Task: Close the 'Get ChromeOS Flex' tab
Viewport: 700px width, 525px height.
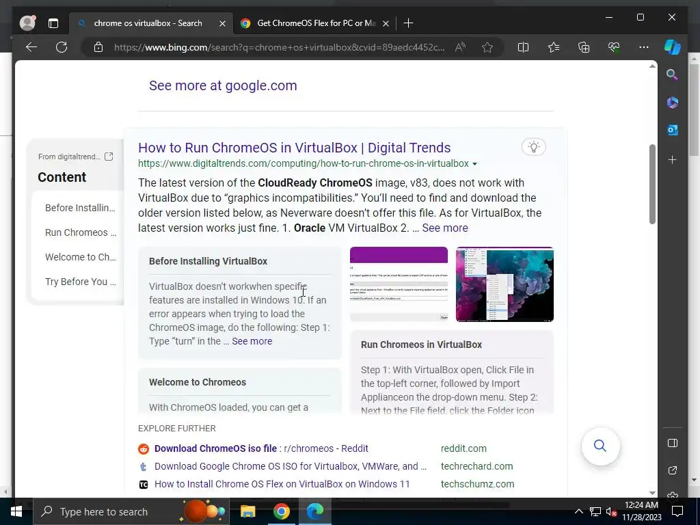Action: coord(386,23)
